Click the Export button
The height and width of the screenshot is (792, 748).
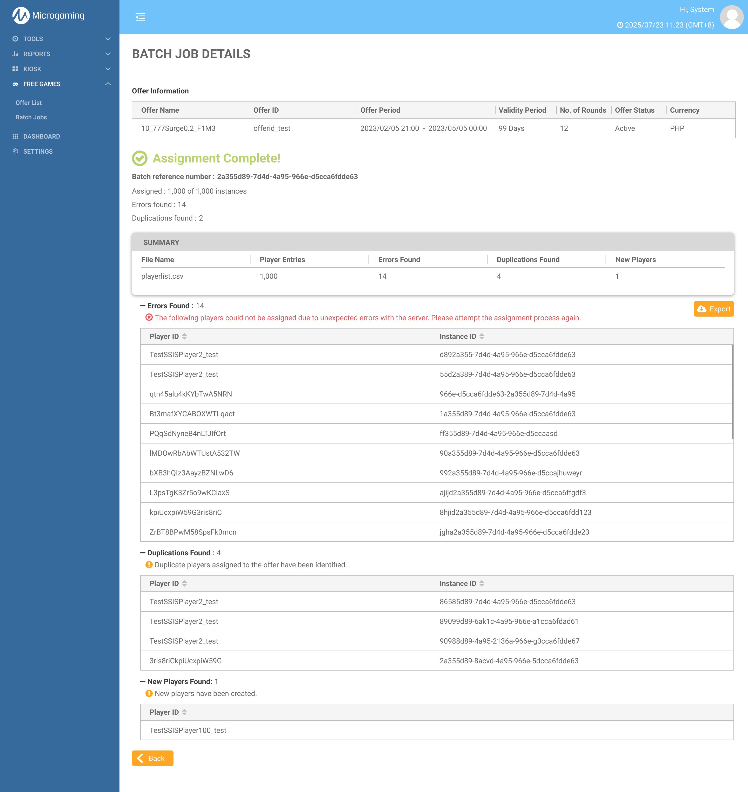coord(713,309)
